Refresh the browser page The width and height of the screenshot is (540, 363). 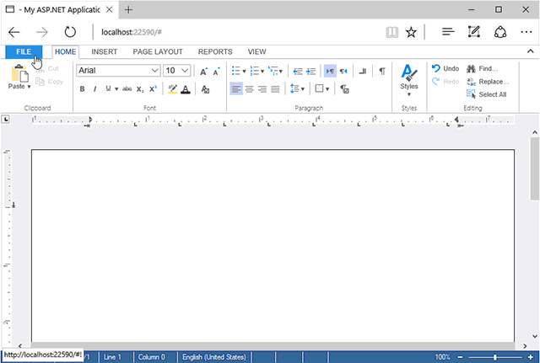(x=70, y=32)
